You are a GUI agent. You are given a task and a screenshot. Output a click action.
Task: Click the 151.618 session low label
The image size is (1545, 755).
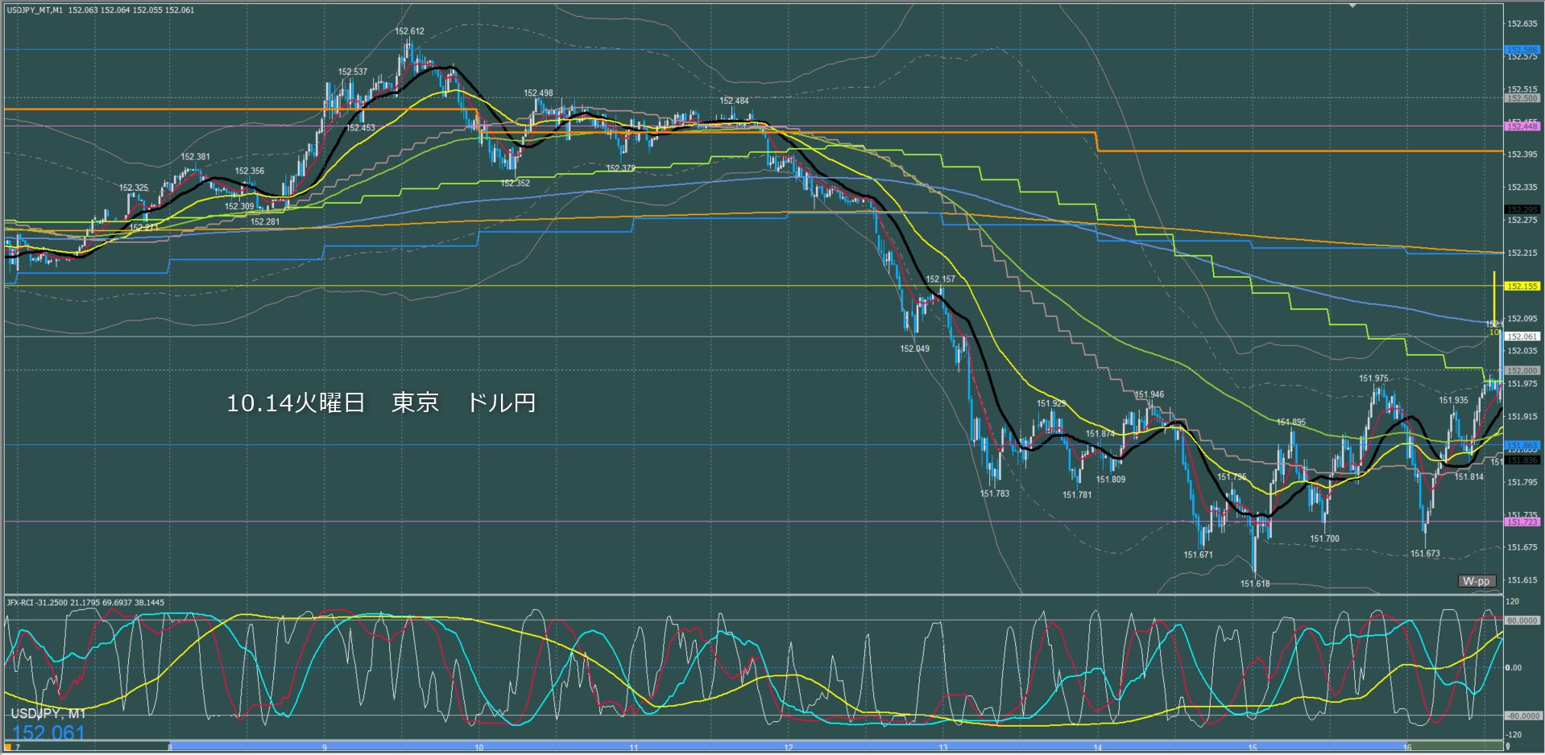[1254, 584]
